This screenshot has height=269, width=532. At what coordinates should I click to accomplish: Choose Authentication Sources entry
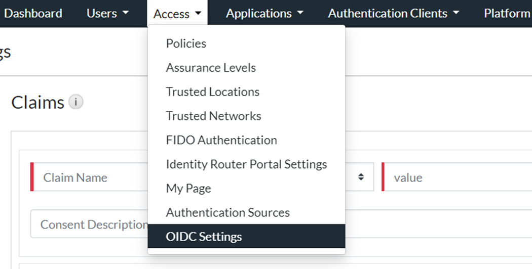pyautogui.click(x=227, y=212)
